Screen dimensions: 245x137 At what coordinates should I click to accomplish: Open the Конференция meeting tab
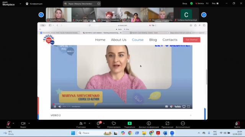[x=34, y=4]
